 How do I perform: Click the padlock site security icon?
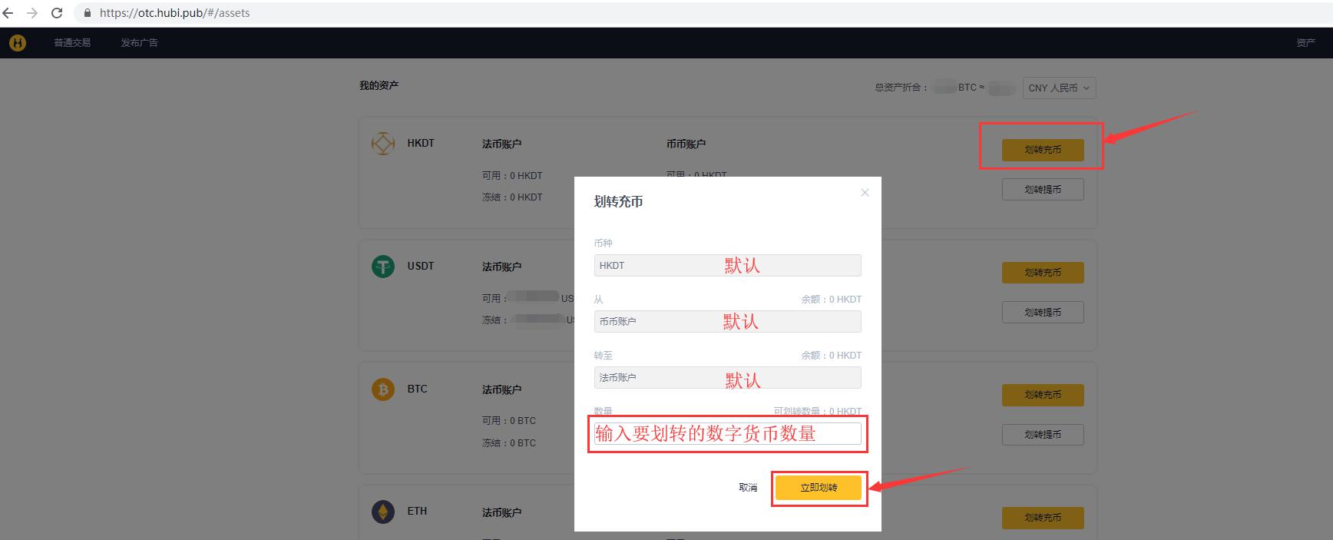coord(88,13)
